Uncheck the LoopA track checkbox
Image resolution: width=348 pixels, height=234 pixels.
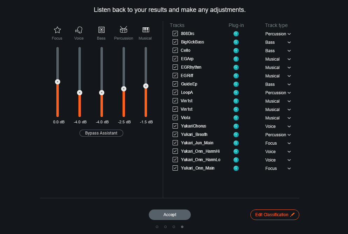175,92
